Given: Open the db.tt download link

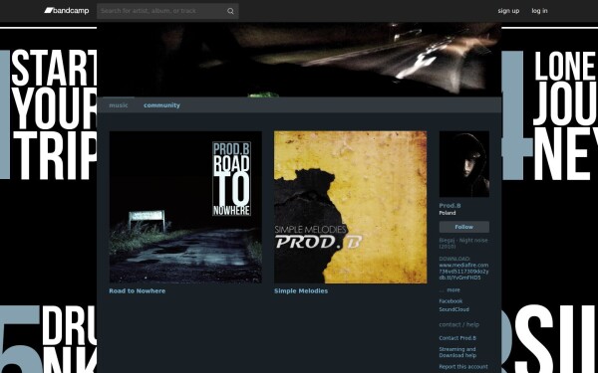Looking at the screenshot, I should pos(459,278).
